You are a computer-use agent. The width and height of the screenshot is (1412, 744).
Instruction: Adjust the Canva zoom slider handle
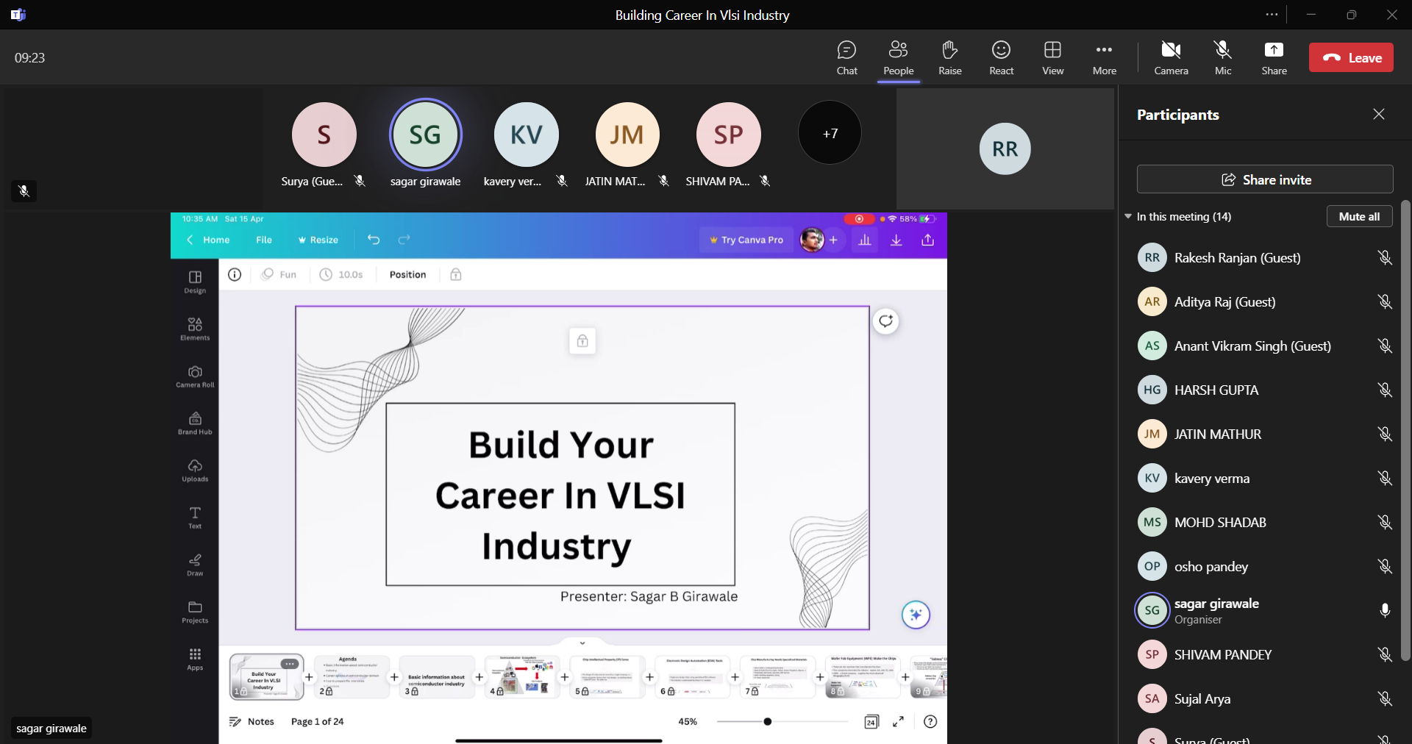[767, 722]
